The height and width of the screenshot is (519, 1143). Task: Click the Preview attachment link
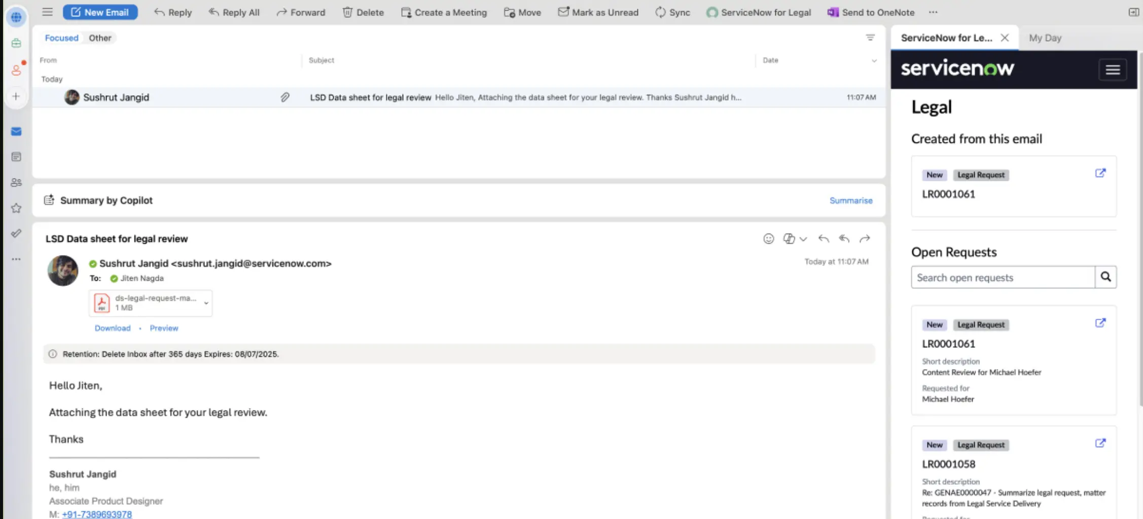164,328
